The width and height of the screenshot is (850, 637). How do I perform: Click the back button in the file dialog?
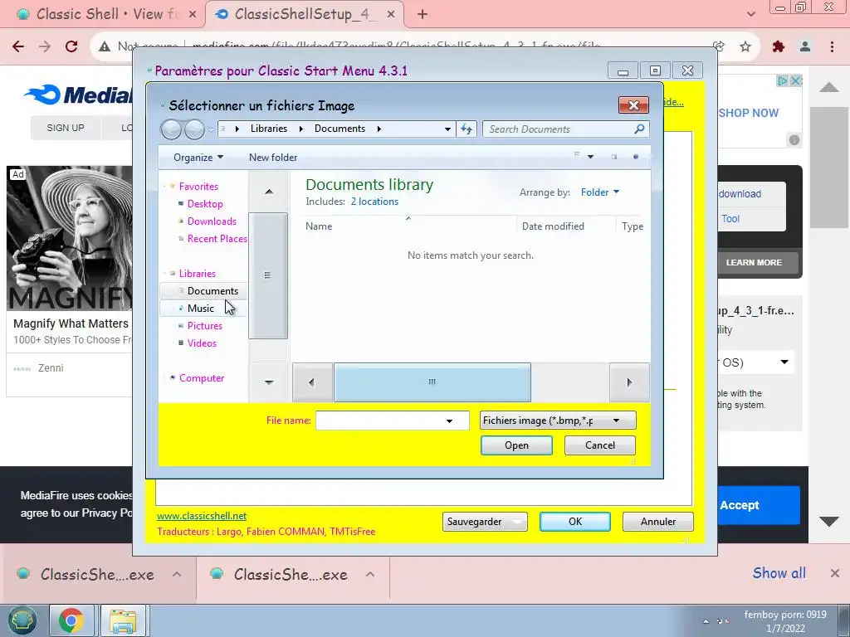[x=171, y=129]
